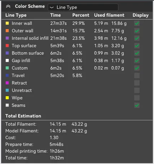This screenshot has width=154, height=164.
Task: Uncheck Inner wall display checkbox
Action: coord(137,23)
